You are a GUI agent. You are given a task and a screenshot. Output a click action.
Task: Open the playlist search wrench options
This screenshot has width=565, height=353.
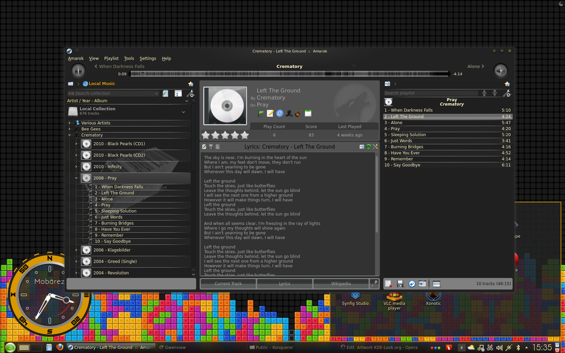507,93
